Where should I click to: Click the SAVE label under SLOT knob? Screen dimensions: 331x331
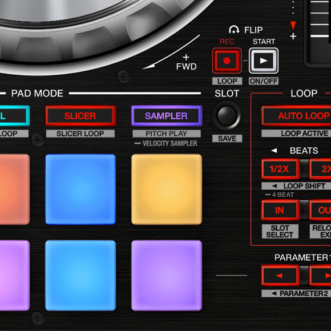(x=227, y=139)
